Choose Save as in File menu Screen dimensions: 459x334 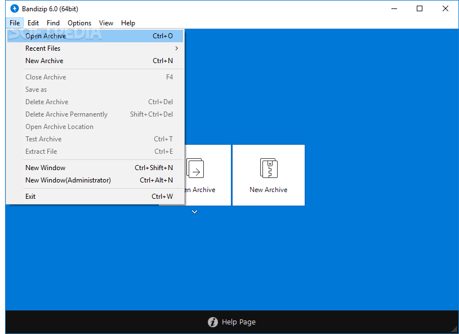95,90
